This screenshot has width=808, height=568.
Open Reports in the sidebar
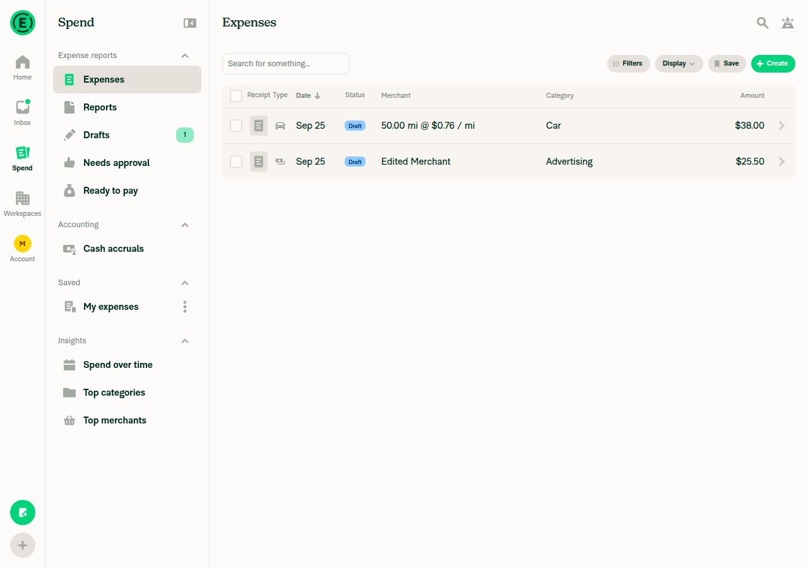127,107
